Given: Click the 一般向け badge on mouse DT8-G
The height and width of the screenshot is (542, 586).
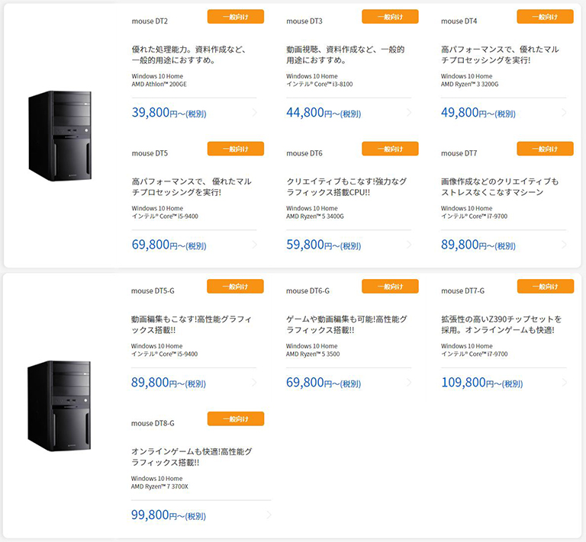Looking at the screenshot, I should click(x=236, y=419).
